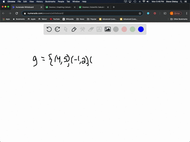Click the Steve Oleksy user name

(172, 2)
